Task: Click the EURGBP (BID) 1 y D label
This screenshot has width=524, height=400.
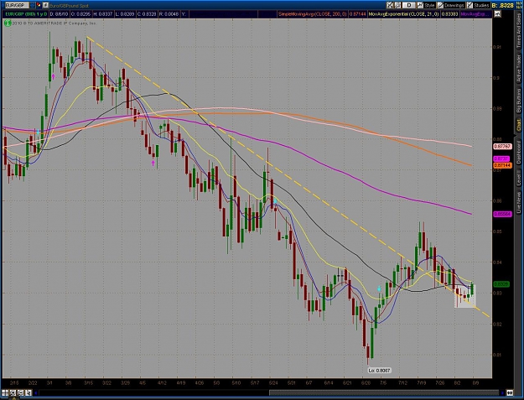Action: [x=25, y=14]
